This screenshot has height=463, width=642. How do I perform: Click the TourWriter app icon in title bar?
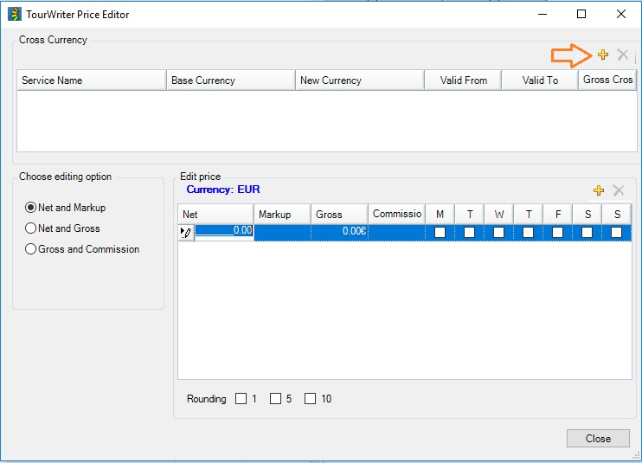(12, 14)
